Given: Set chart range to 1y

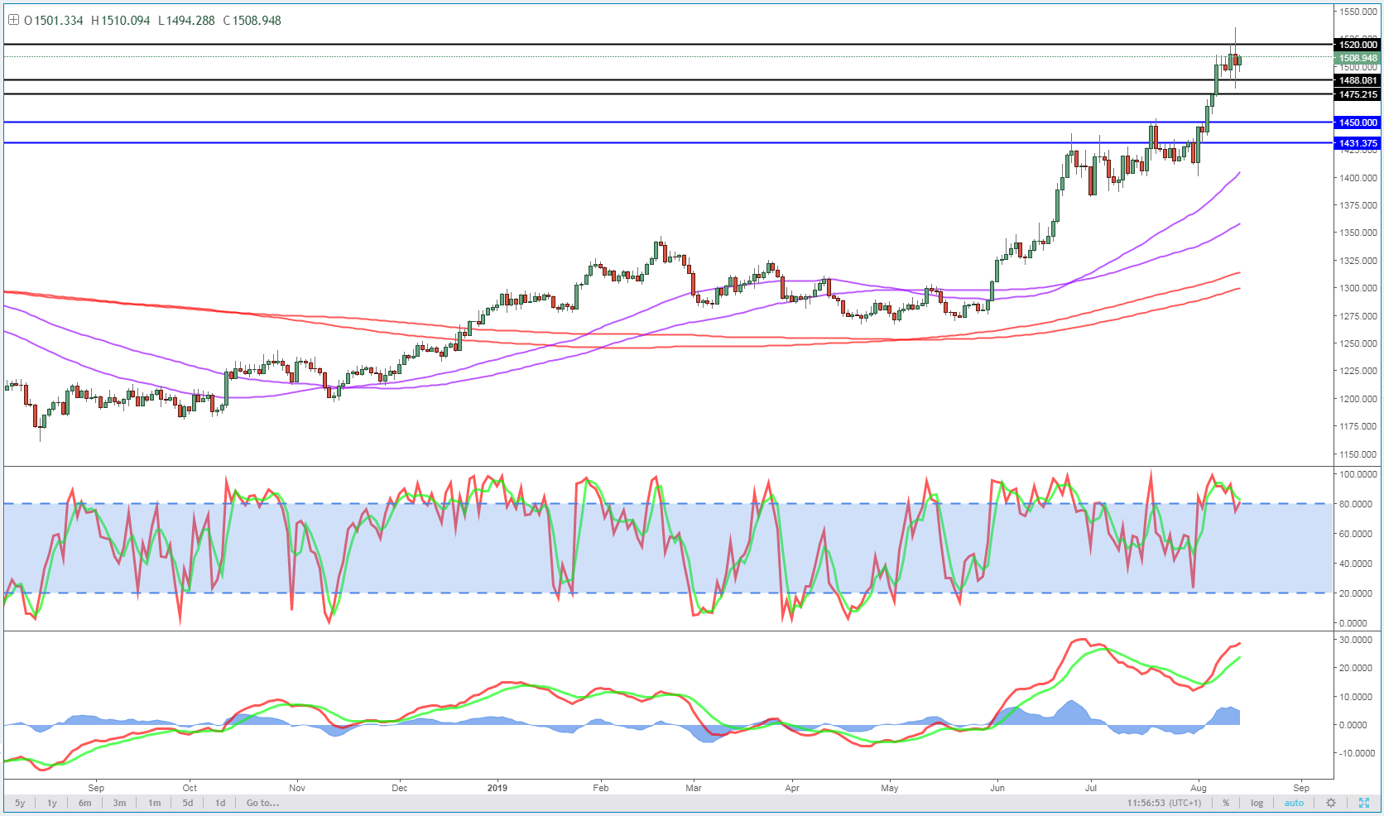Looking at the screenshot, I should tap(52, 803).
